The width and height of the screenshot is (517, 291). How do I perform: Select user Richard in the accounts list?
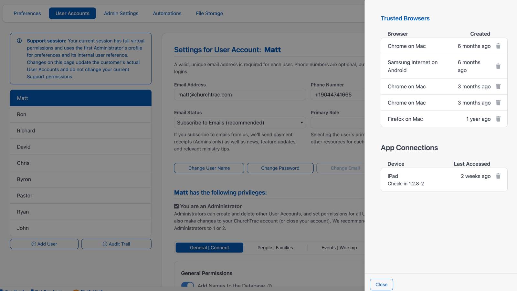tap(81, 131)
